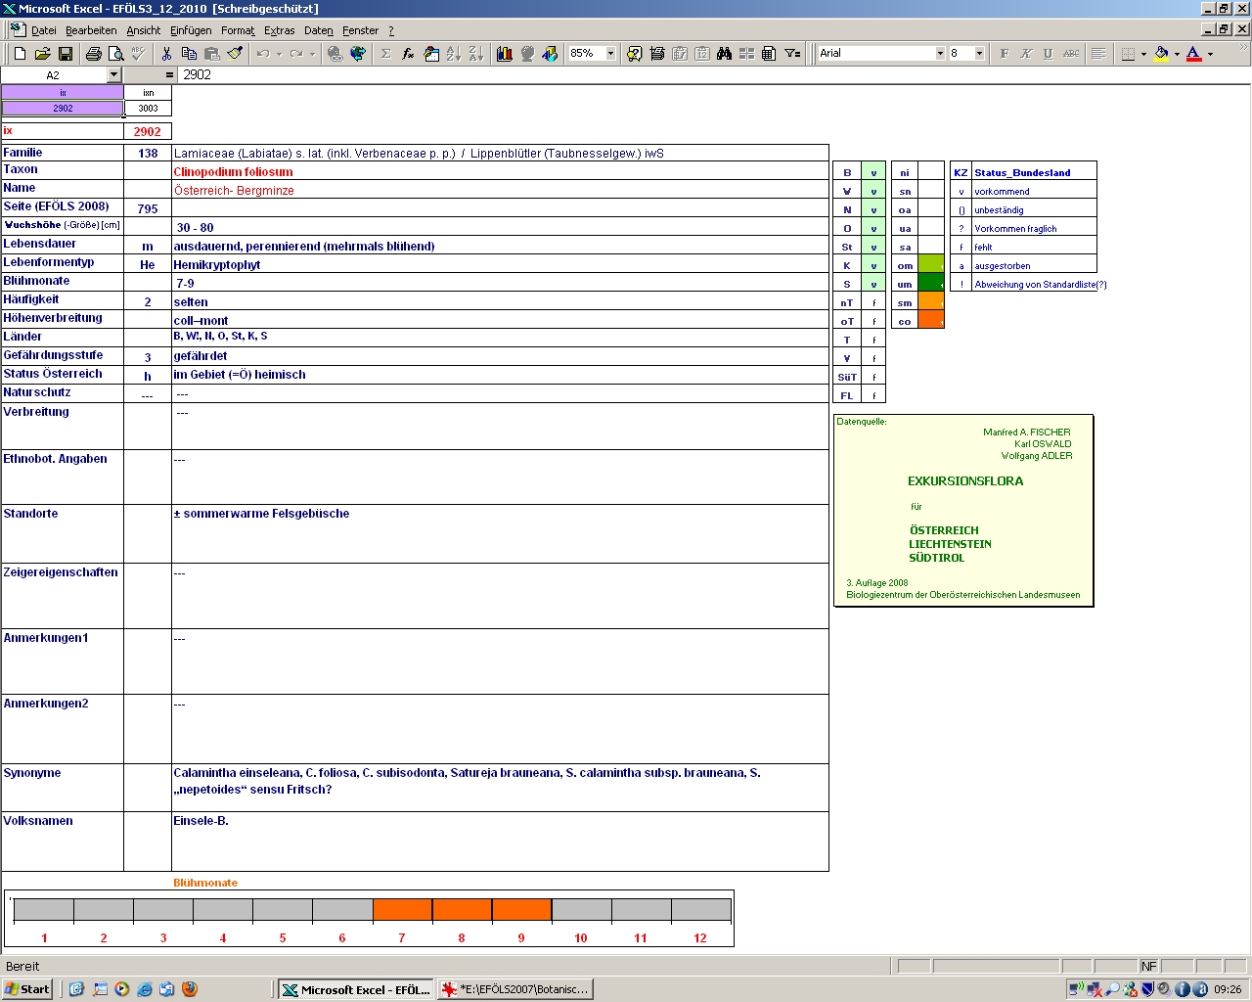
Task: Open the Daten menu
Action: pyautogui.click(x=319, y=30)
